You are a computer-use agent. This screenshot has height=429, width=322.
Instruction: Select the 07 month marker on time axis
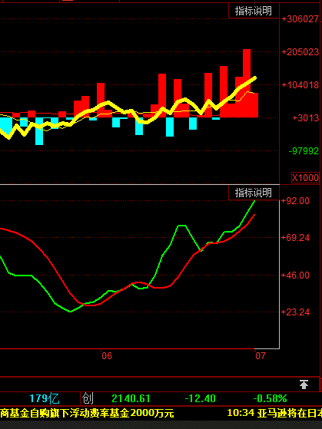[261, 355]
